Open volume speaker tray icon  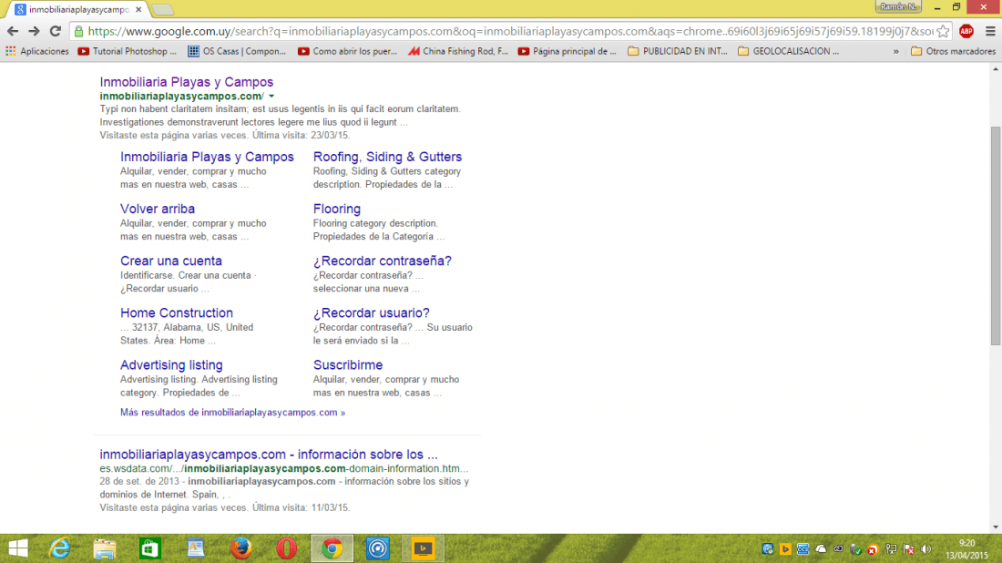click(x=926, y=549)
